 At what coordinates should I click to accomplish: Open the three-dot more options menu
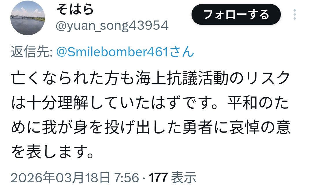[x=294, y=14]
